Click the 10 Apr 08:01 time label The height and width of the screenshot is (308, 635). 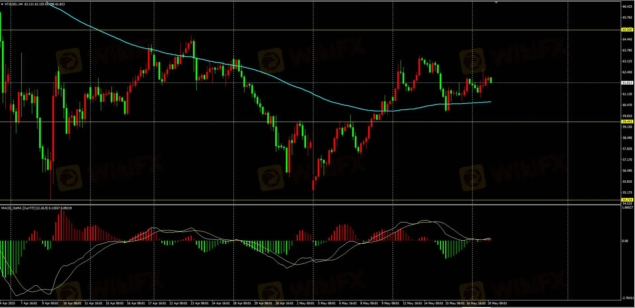click(72, 303)
